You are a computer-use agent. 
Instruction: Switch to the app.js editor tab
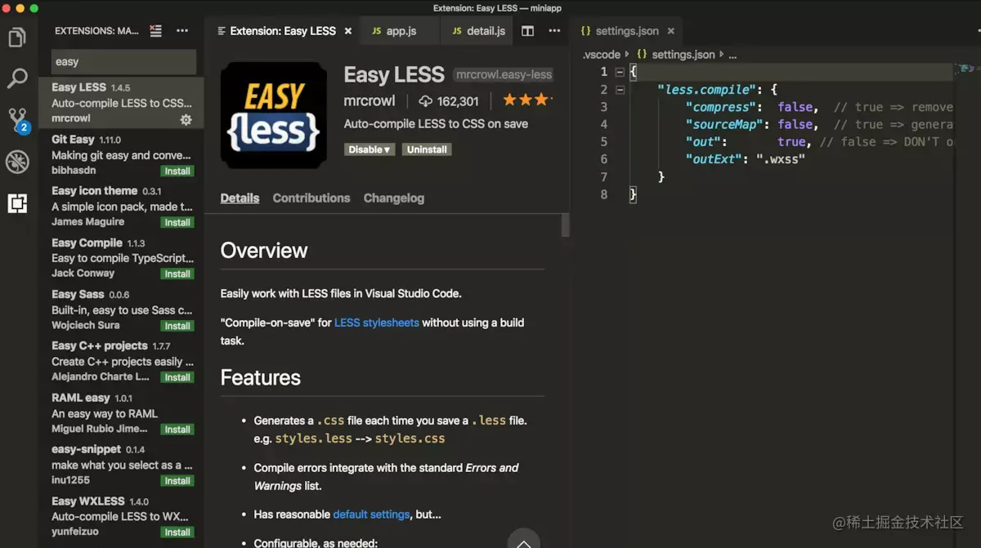(400, 31)
